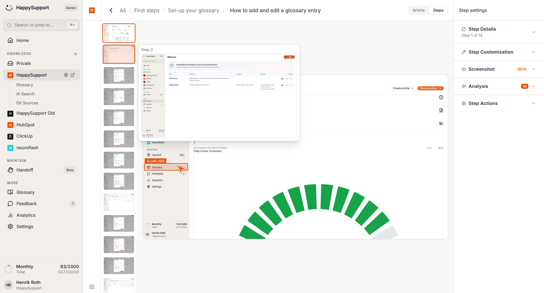Open Glossary under HappySupport tree
544x293 pixels.
click(25, 85)
